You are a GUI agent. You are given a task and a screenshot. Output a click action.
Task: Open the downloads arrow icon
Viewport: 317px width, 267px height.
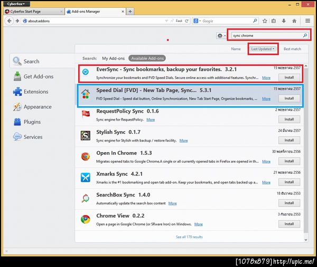point(284,21)
